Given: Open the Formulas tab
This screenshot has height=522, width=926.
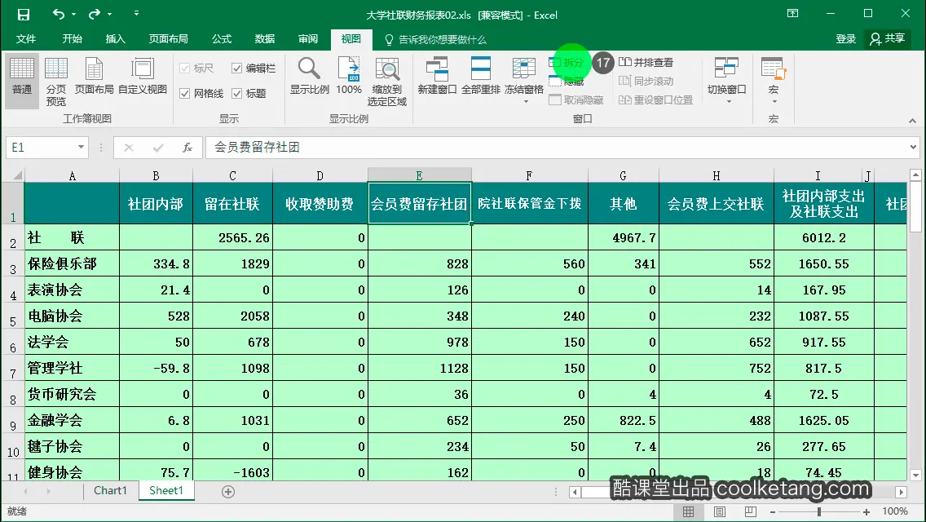Looking at the screenshot, I should pyautogui.click(x=222, y=39).
